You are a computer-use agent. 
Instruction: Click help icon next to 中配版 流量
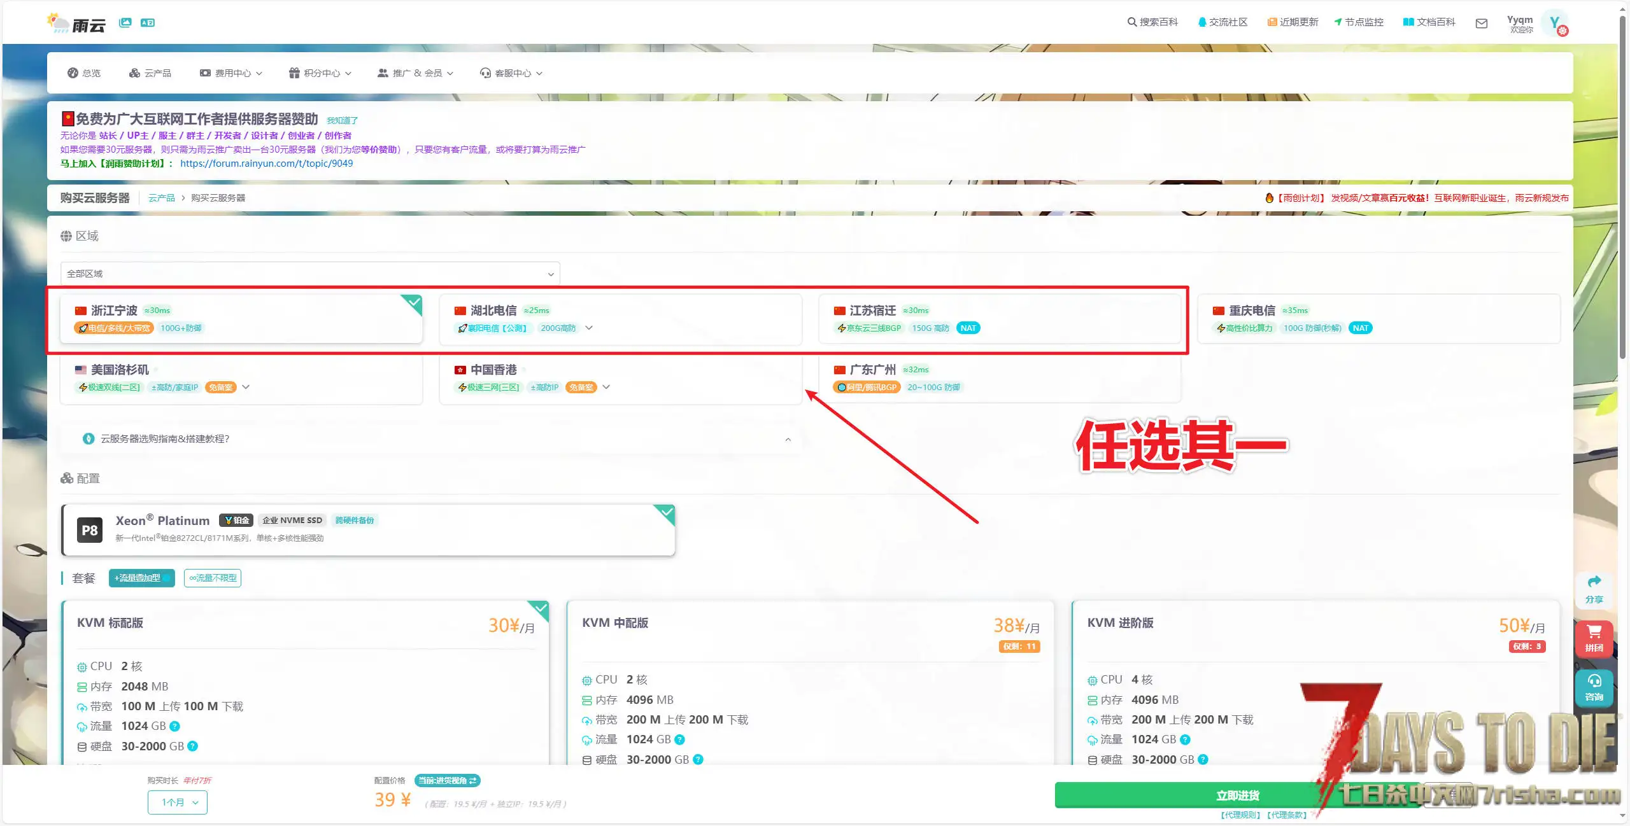tap(679, 739)
